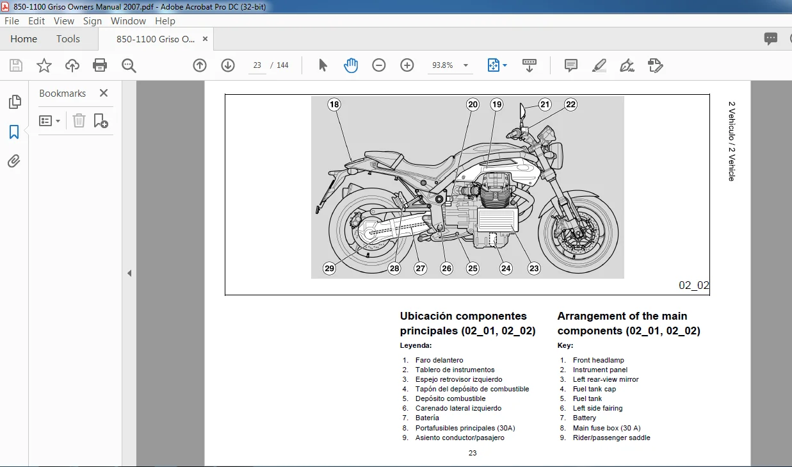Activate the hand pan tool
The height and width of the screenshot is (467, 792).
[351, 65]
